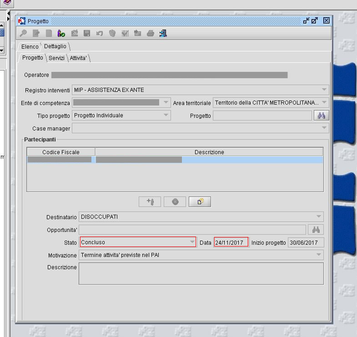Click the print toolbar icon
The image size is (357, 337).
(150, 34)
